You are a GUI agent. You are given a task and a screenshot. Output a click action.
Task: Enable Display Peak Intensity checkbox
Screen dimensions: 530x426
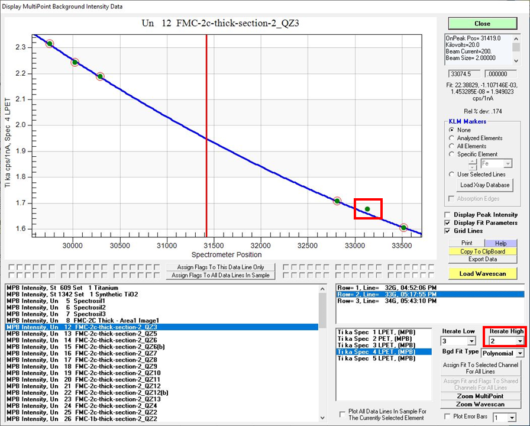point(448,214)
